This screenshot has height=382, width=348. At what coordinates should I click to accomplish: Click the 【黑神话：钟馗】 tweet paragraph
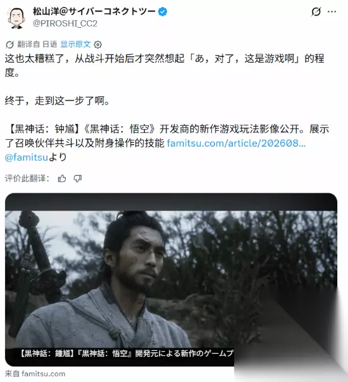(167, 143)
